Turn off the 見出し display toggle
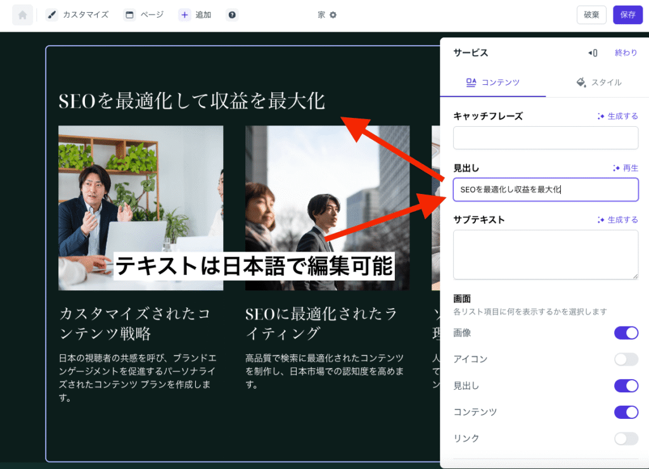This screenshot has width=649, height=469. tap(626, 386)
